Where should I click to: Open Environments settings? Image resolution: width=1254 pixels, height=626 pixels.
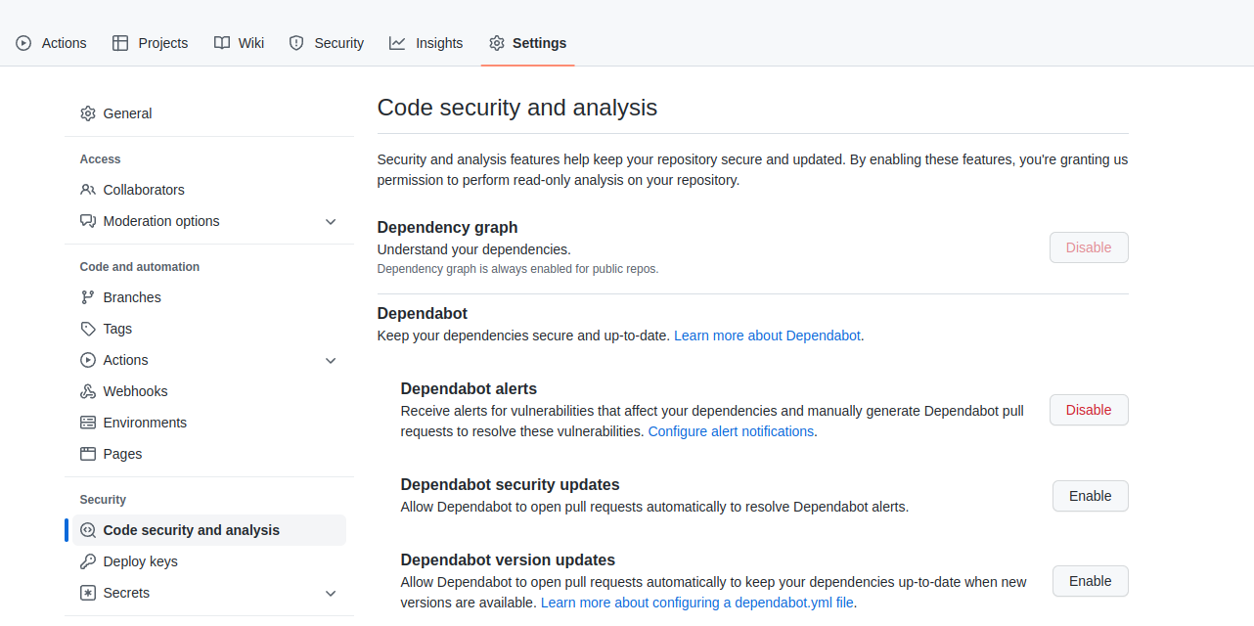(x=209, y=423)
